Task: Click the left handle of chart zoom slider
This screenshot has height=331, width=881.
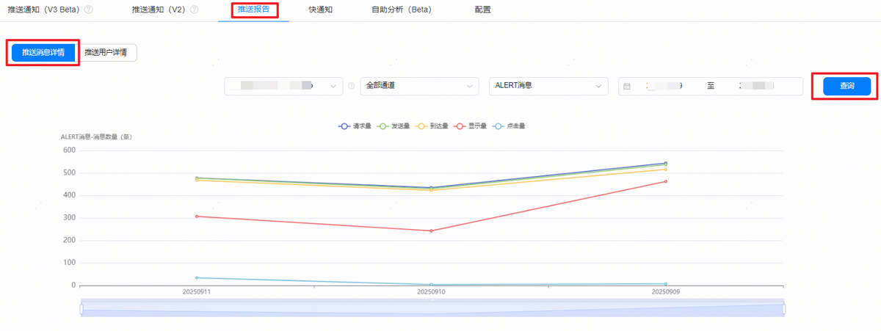Action: [x=81, y=309]
